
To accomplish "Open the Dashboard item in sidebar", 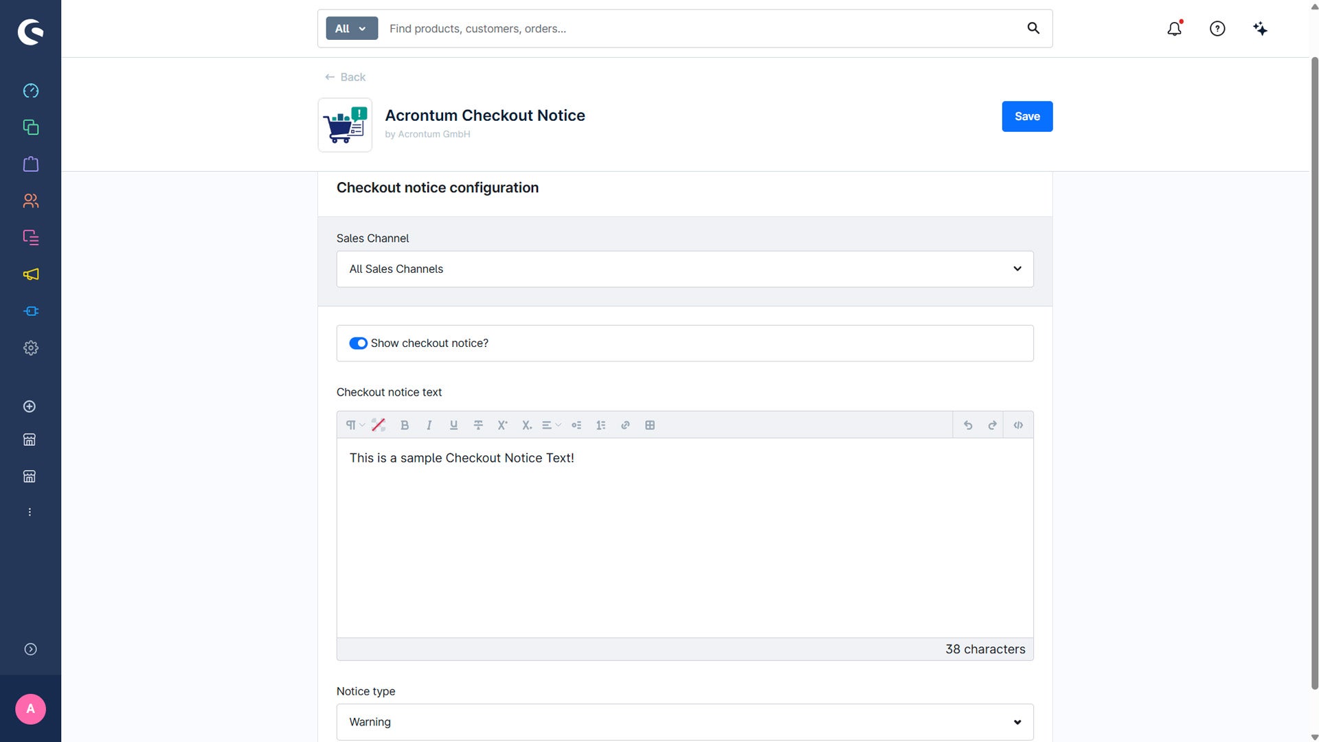I will point(30,91).
